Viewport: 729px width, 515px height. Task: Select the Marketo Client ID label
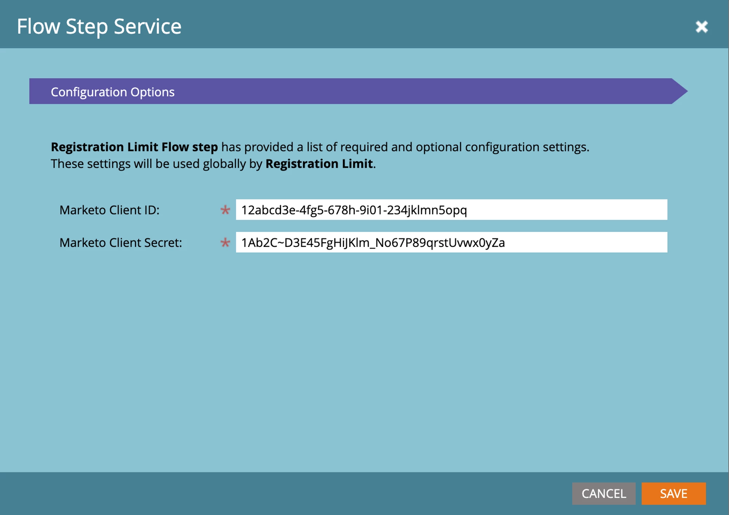(x=109, y=210)
